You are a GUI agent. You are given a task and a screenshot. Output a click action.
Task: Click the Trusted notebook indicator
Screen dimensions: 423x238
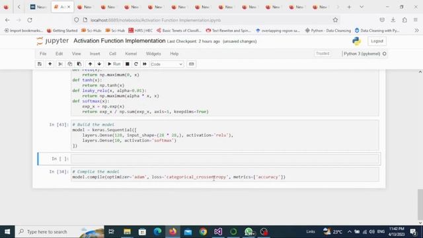(323, 54)
